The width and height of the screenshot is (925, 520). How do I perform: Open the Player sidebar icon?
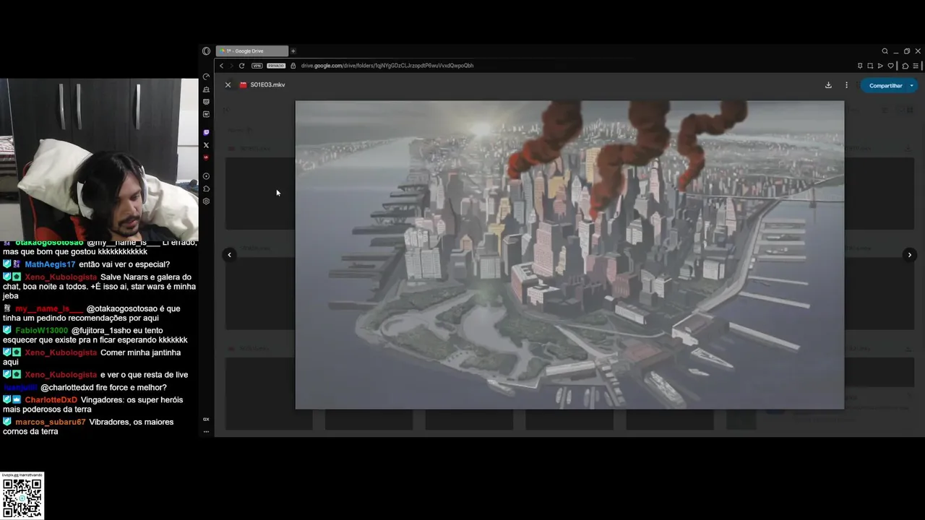point(206,176)
